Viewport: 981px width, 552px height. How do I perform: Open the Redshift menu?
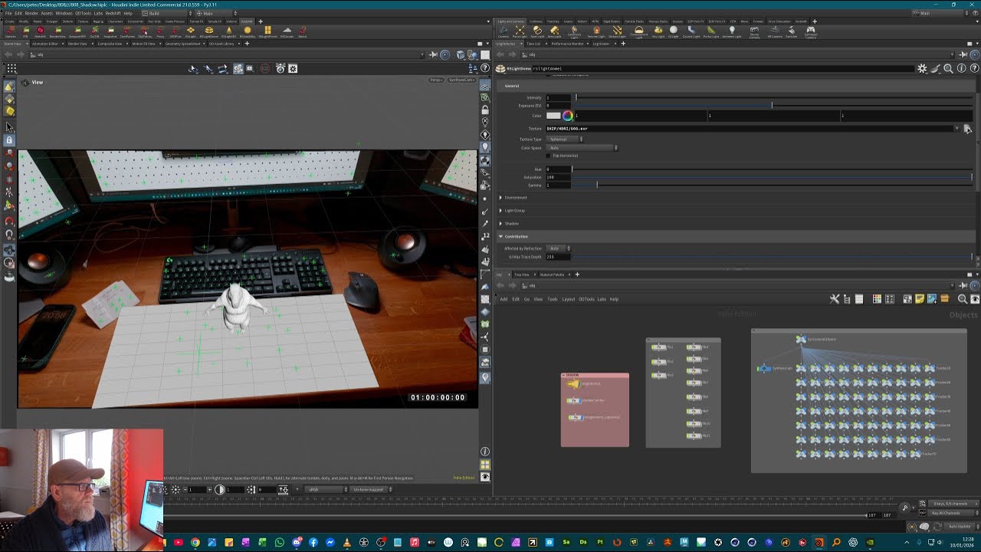tap(112, 13)
